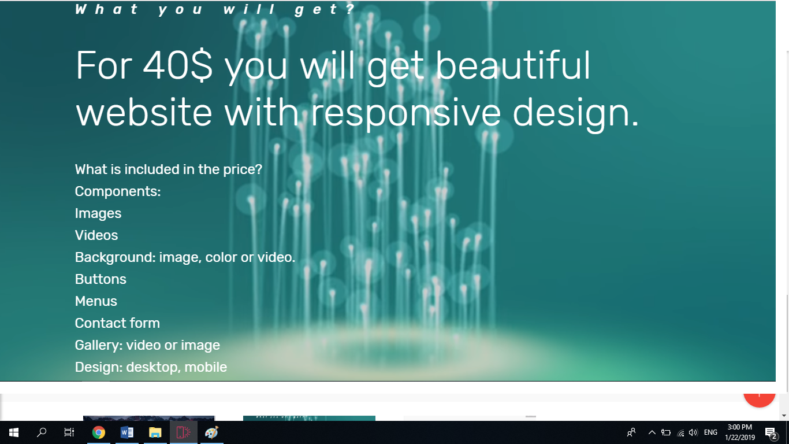Image resolution: width=789 pixels, height=444 pixels.
Task: Click the Wi-Fi network icon in the tray
Action: click(679, 432)
